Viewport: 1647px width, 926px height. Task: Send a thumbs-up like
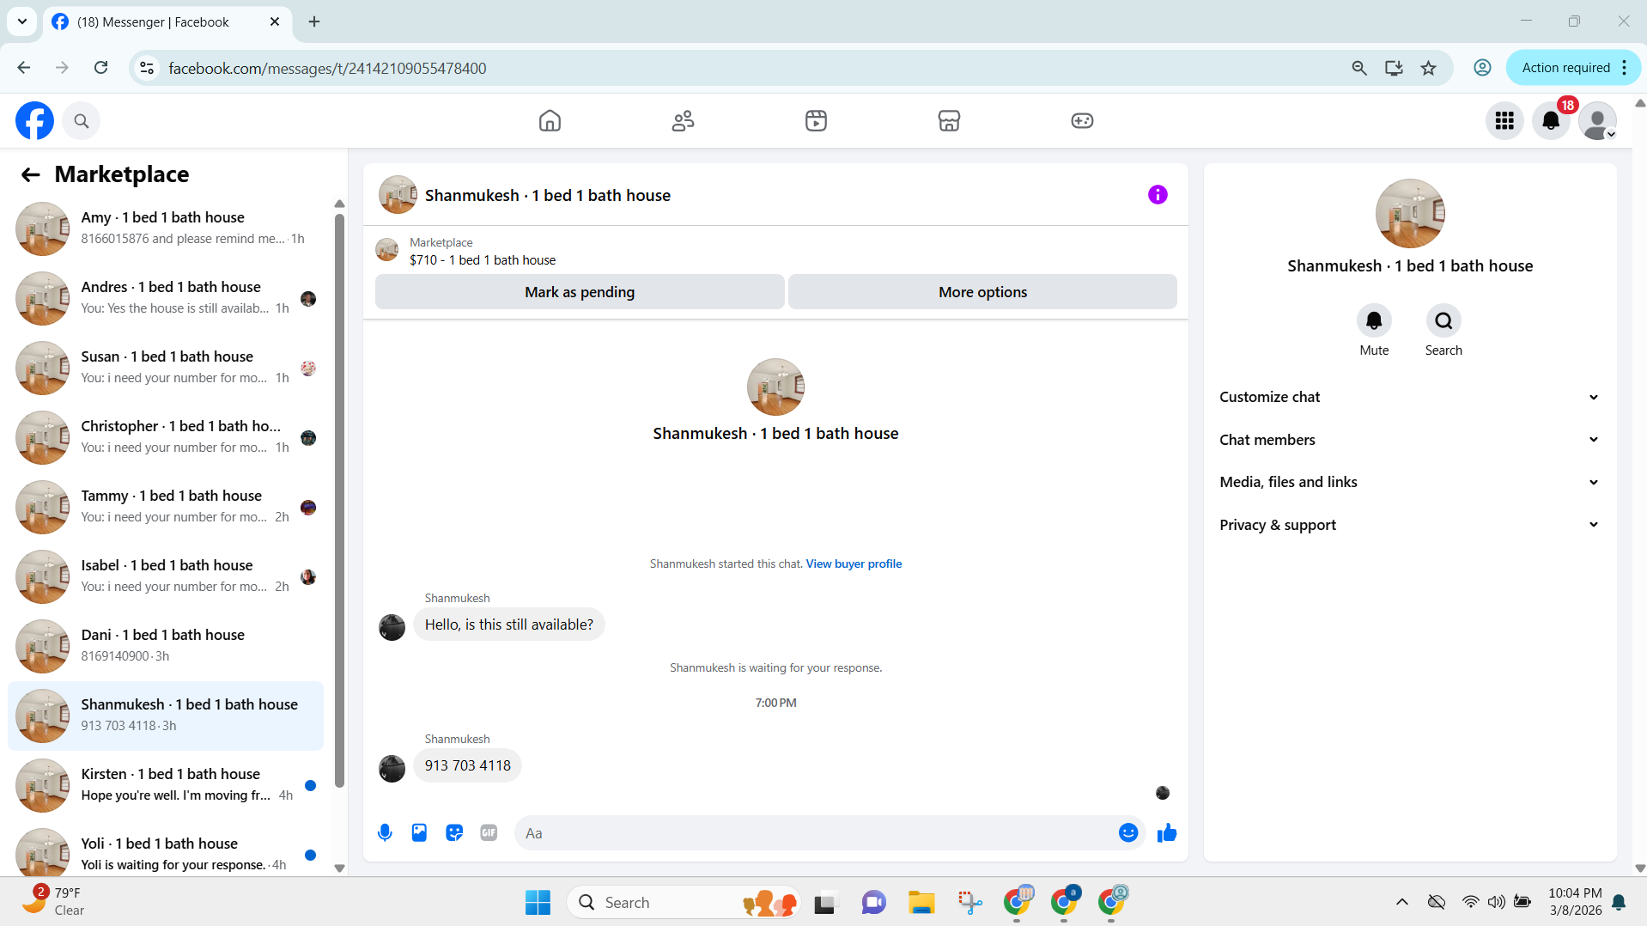coord(1166,833)
